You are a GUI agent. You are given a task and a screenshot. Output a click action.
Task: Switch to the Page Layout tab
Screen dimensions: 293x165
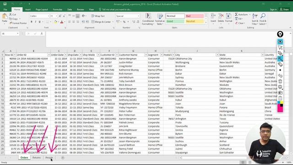(42, 10)
